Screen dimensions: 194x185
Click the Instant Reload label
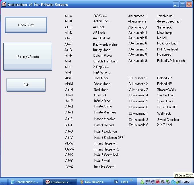[x=104, y=125]
